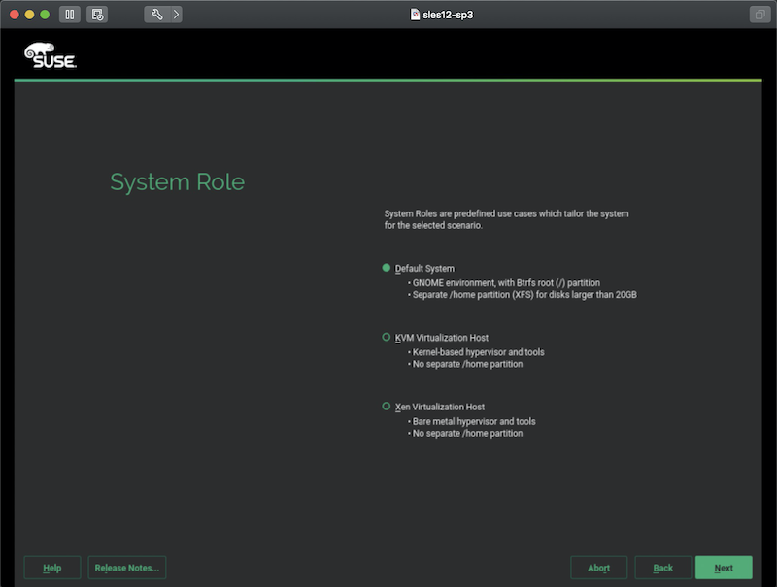777x587 pixels.
Task: Go Back to the previous step
Action: pos(662,568)
